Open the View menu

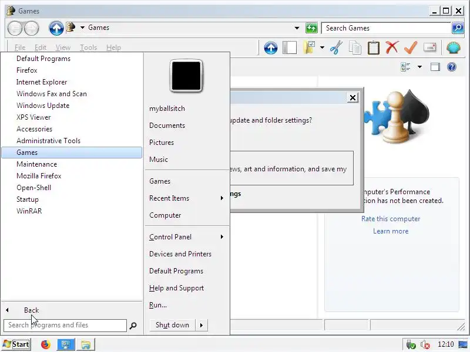click(63, 48)
